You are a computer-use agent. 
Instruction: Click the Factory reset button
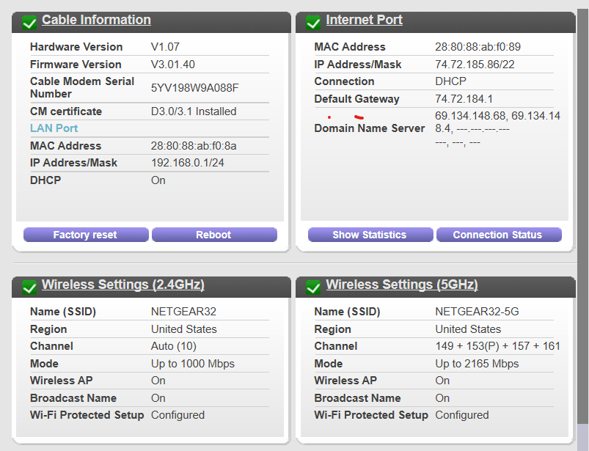click(86, 235)
